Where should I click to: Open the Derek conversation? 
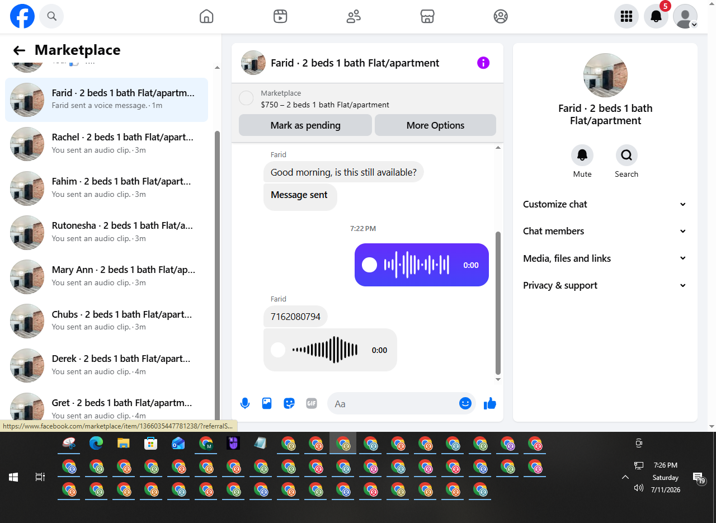point(106,365)
